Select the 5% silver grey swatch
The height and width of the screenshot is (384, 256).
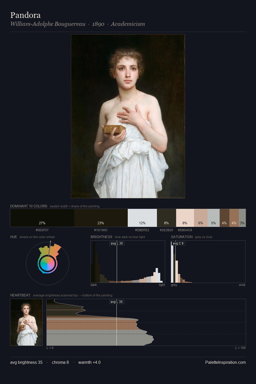(x=214, y=218)
